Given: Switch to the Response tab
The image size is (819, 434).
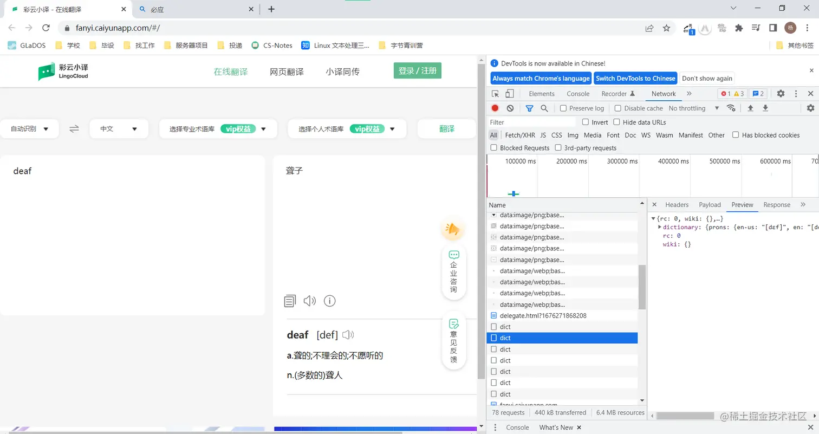Looking at the screenshot, I should coord(777,205).
